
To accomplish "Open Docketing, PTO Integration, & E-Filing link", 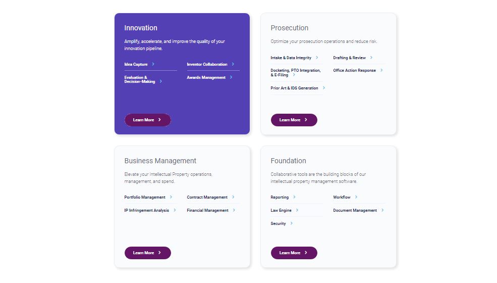I will coord(295,73).
